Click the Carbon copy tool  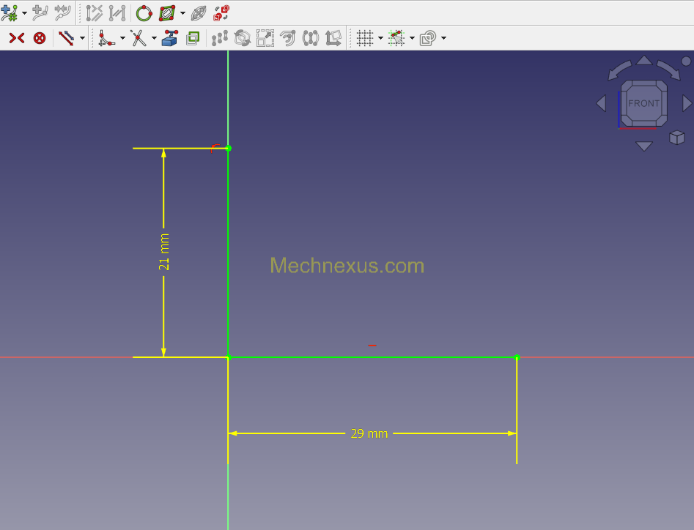pos(193,39)
